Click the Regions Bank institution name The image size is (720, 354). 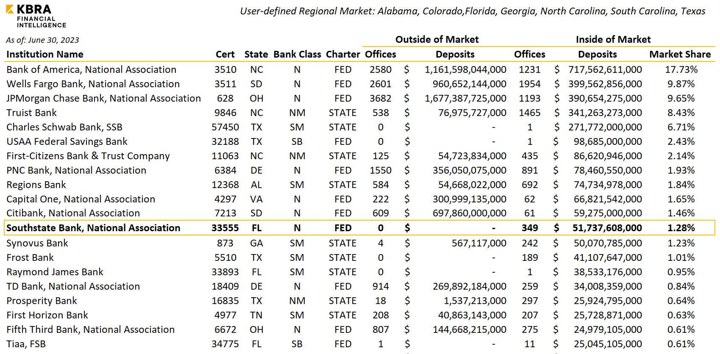(36, 185)
